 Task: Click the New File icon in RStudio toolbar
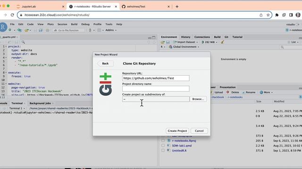10,30
